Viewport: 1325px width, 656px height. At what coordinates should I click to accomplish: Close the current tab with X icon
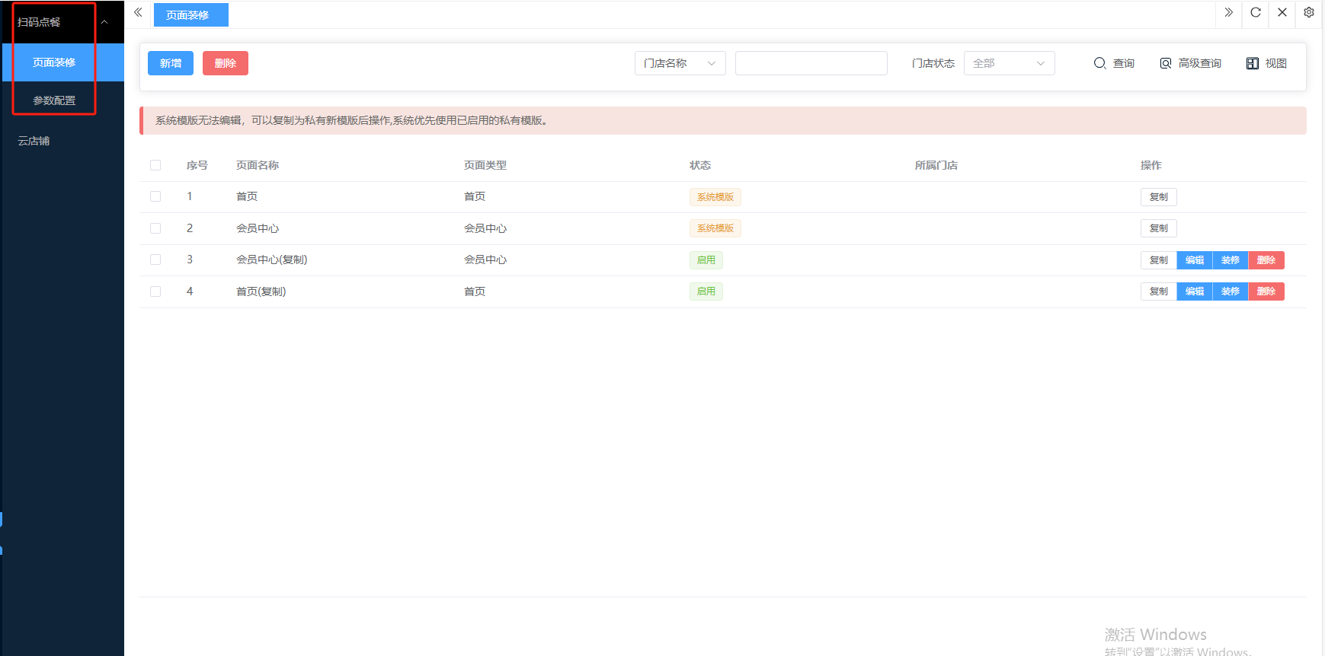click(1282, 13)
